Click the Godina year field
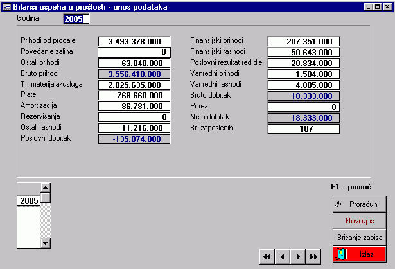The width and height of the screenshot is (395, 269). pos(76,19)
